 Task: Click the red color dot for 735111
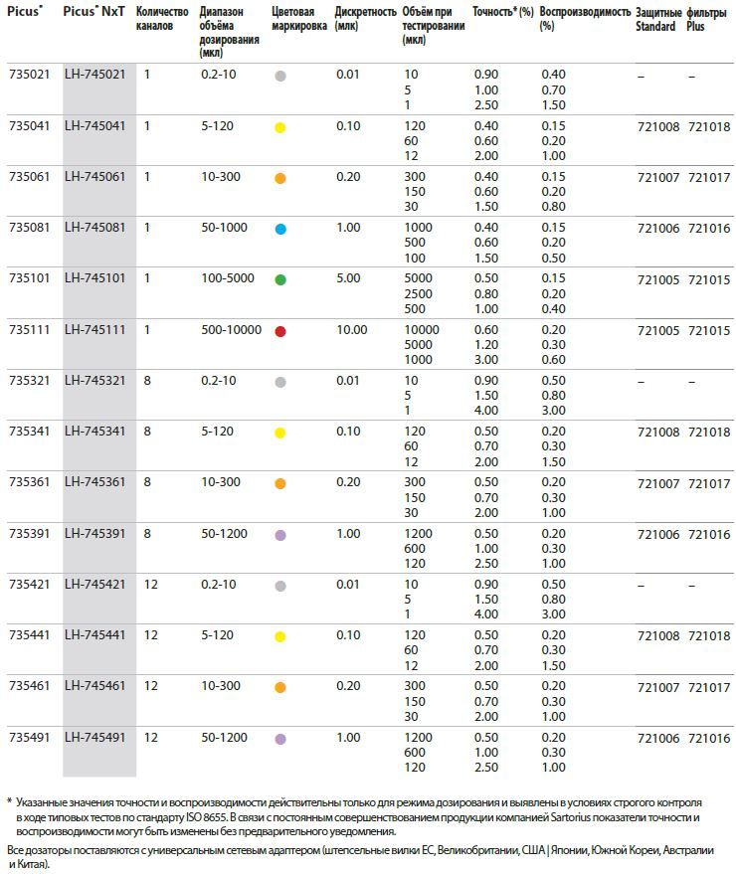coord(280,331)
